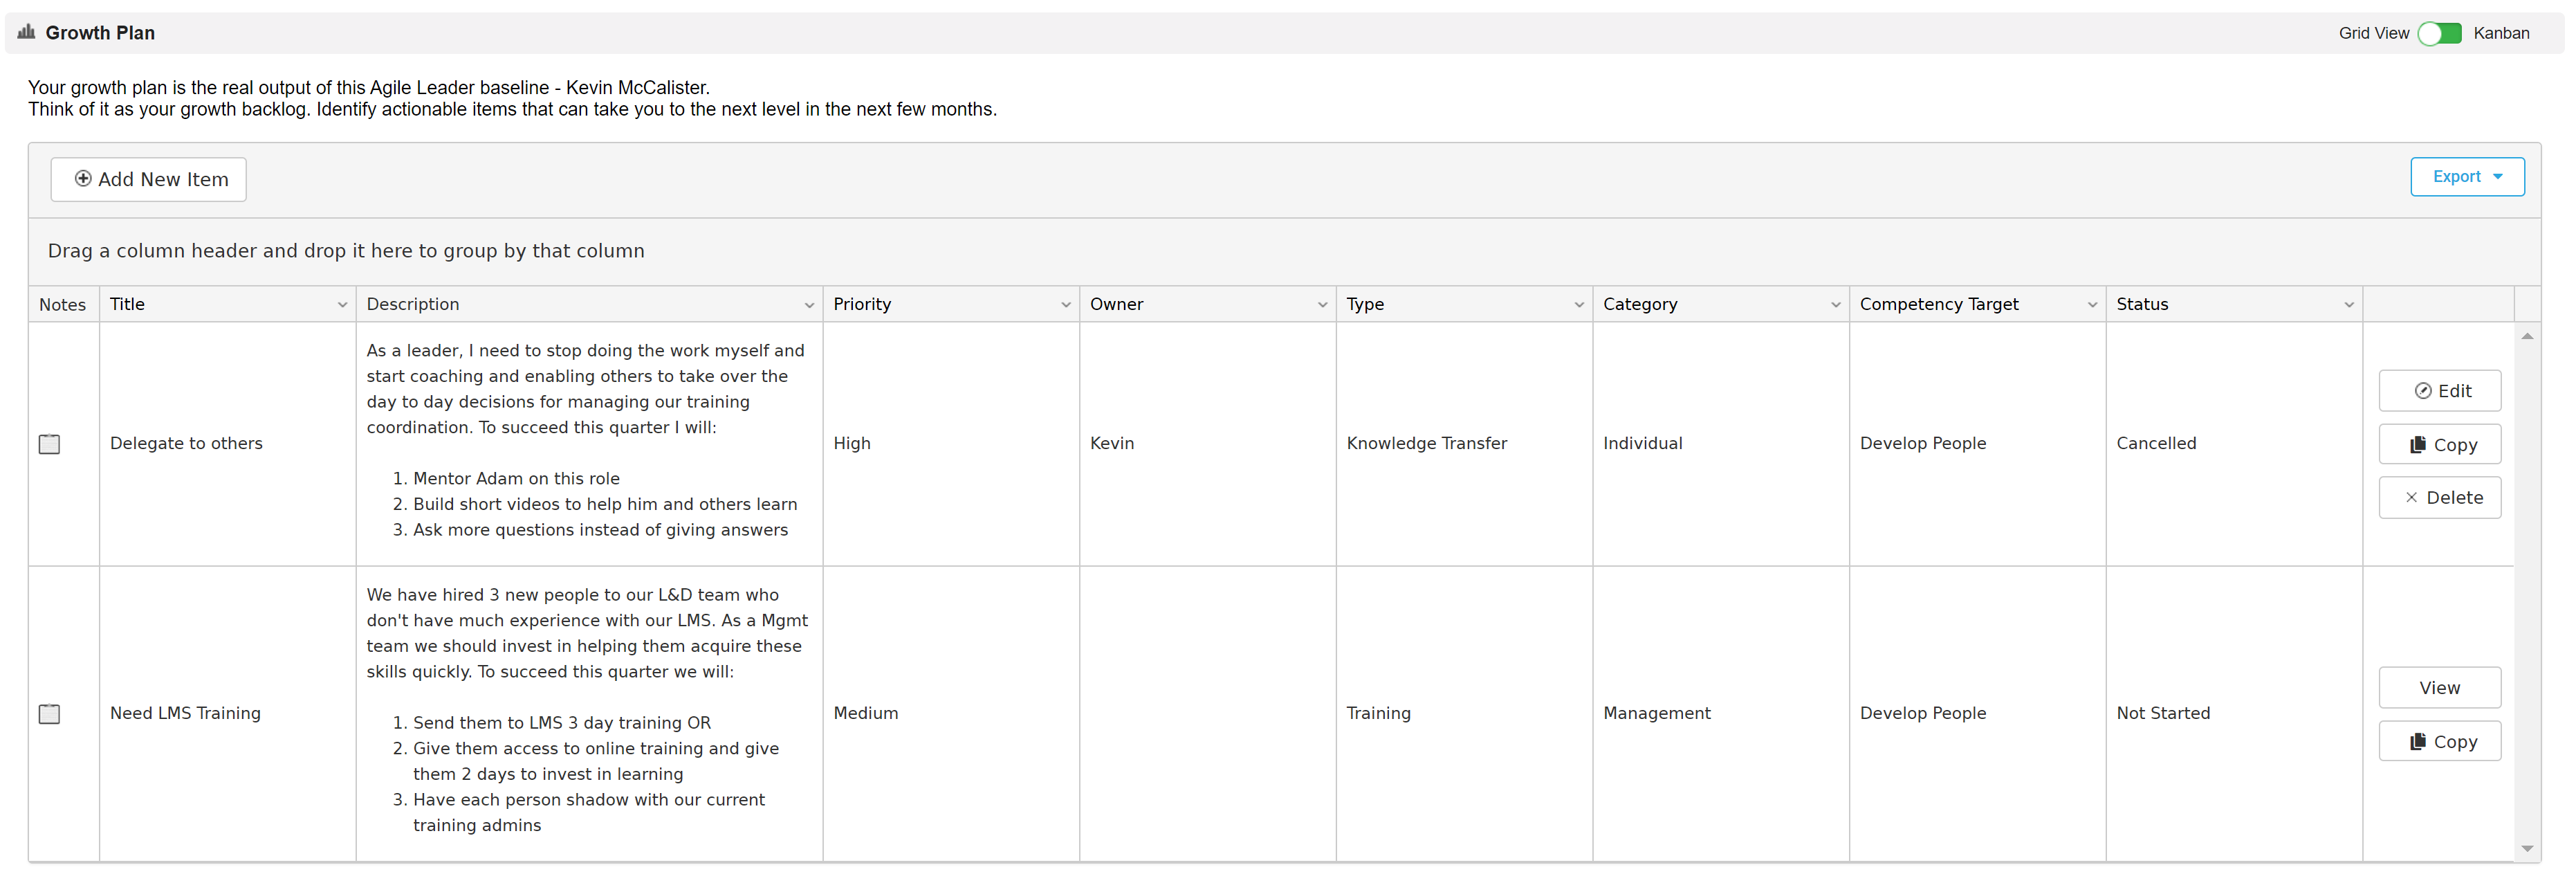Open Category column menu chevron
Viewport: 2576px width, 874px height.
point(1836,305)
